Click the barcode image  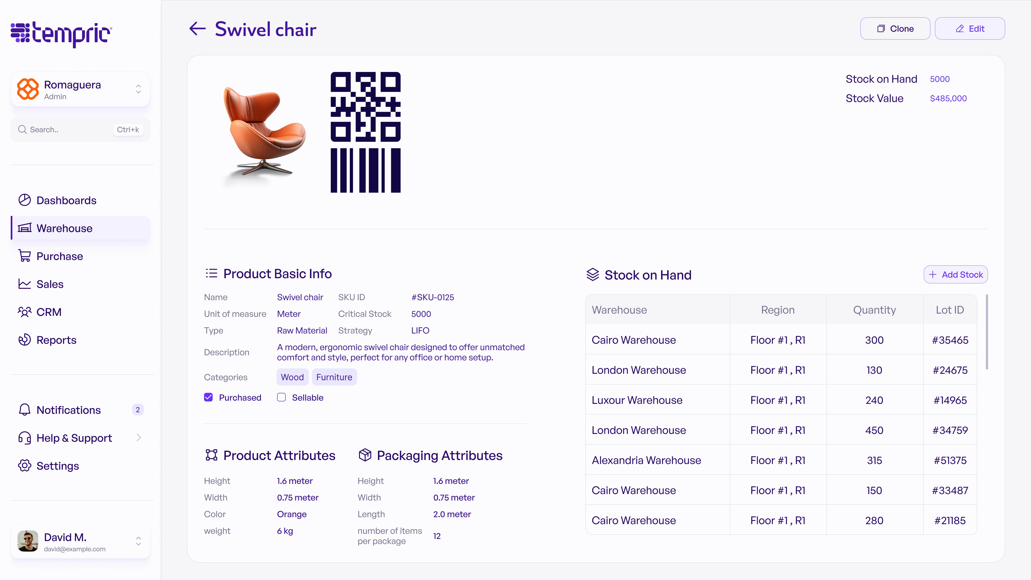point(365,171)
